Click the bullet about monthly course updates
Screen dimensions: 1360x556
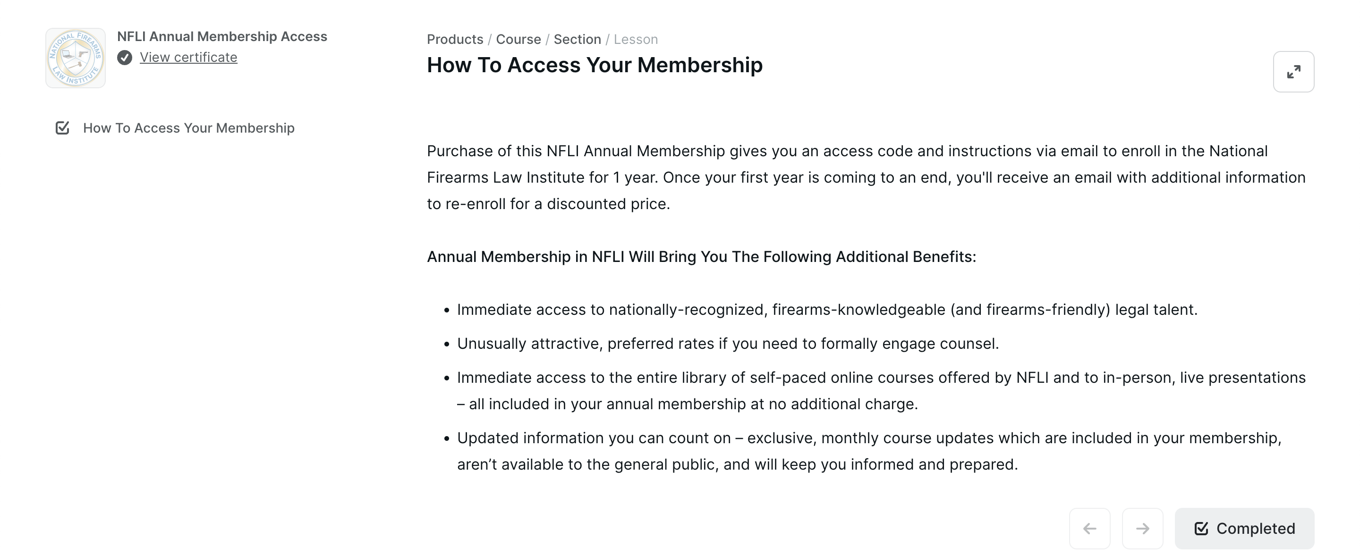868,451
